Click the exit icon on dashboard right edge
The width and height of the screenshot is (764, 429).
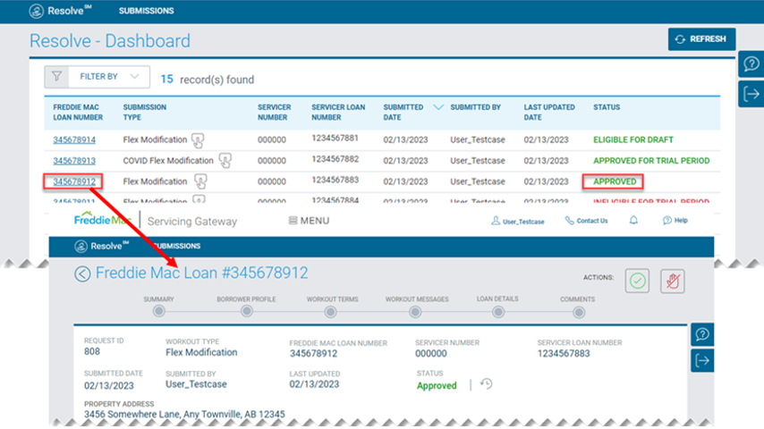pos(751,94)
